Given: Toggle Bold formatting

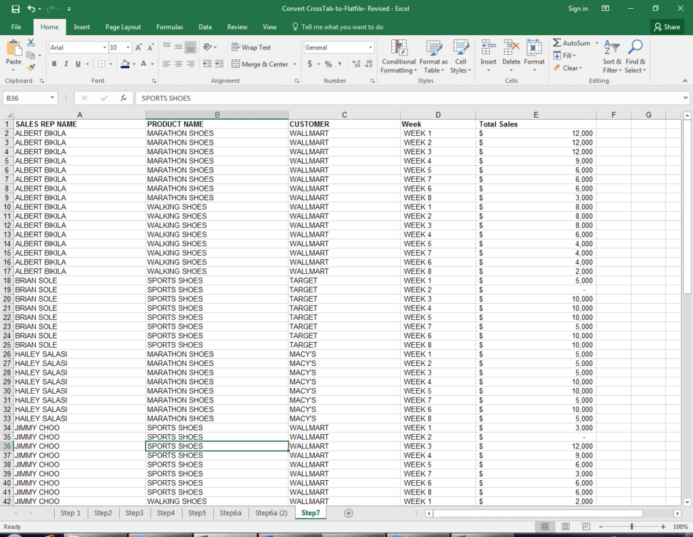Looking at the screenshot, I should coord(54,64).
